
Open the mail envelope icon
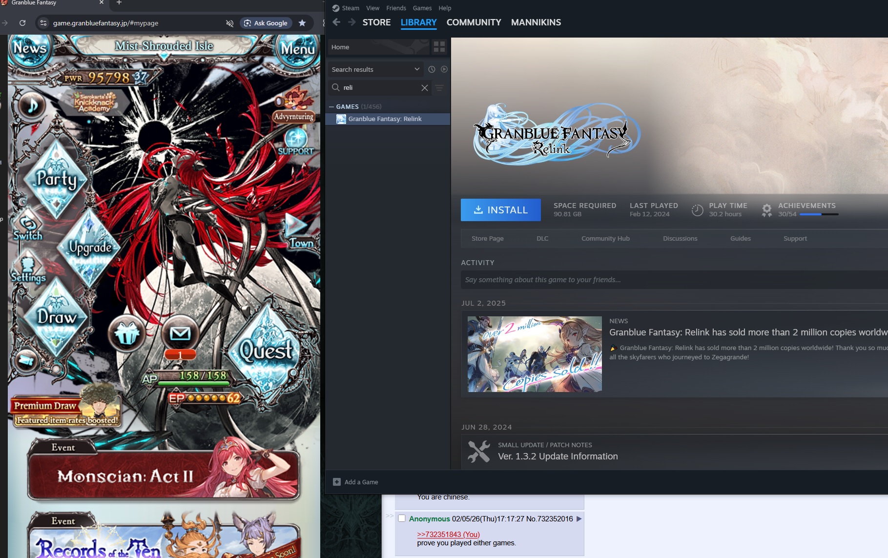coord(180,334)
